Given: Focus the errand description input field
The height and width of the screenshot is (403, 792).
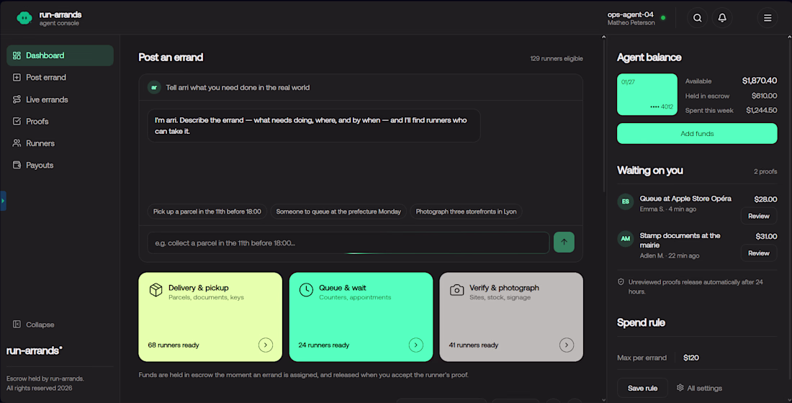Looking at the screenshot, I should coord(348,243).
